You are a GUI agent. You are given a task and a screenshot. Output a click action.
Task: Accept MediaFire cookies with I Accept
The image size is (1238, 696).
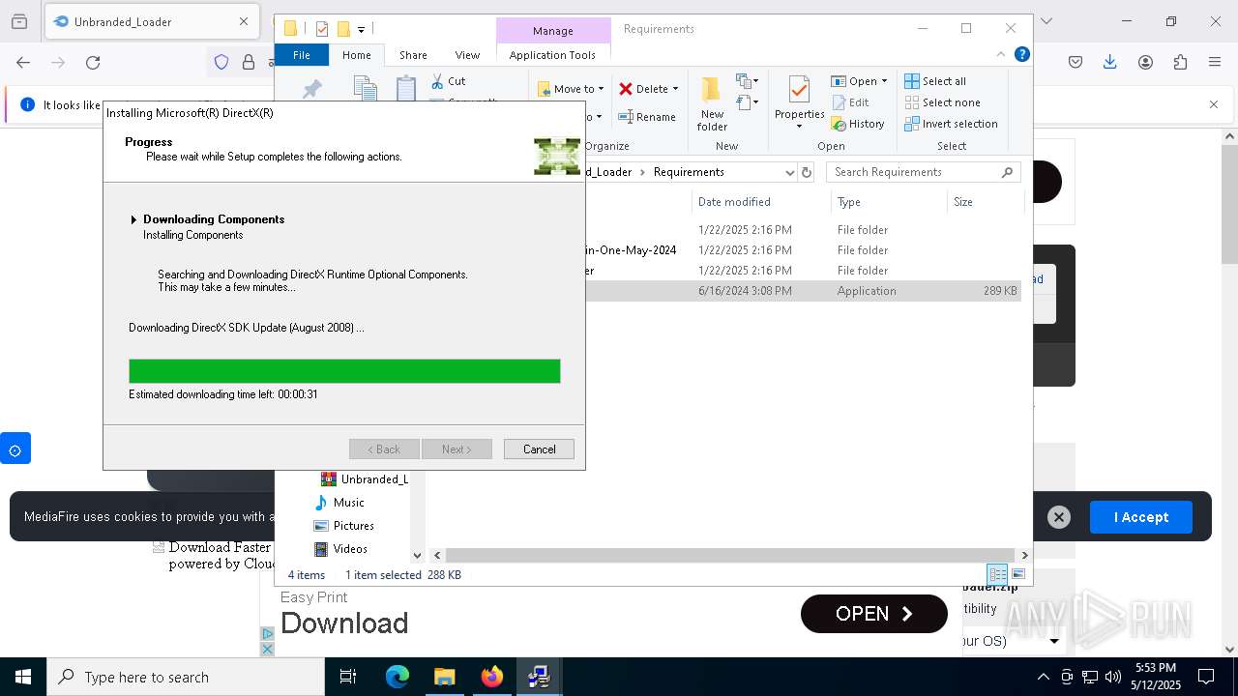1140,517
